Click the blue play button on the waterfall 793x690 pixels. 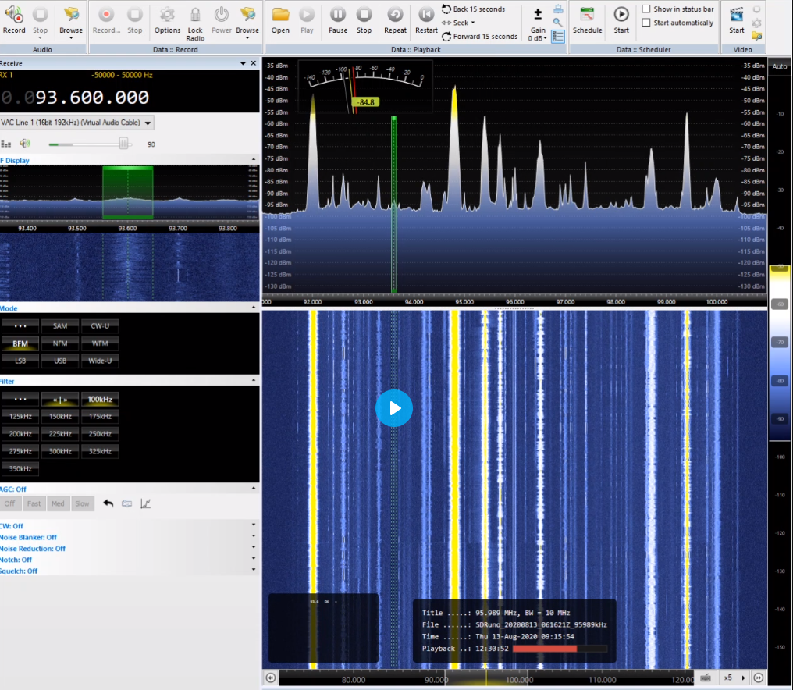tap(394, 408)
